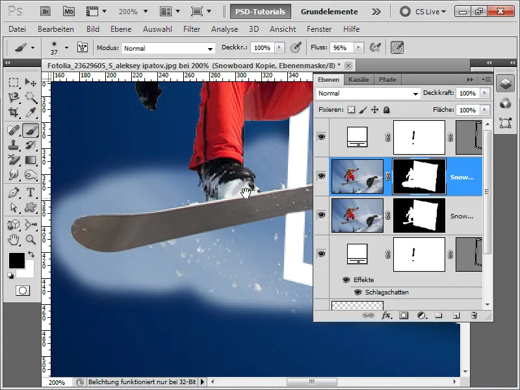Switch to PSD-Tutorials workspace

(x=261, y=12)
